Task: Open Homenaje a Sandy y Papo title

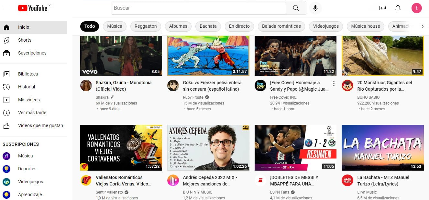Action: click(x=299, y=86)
